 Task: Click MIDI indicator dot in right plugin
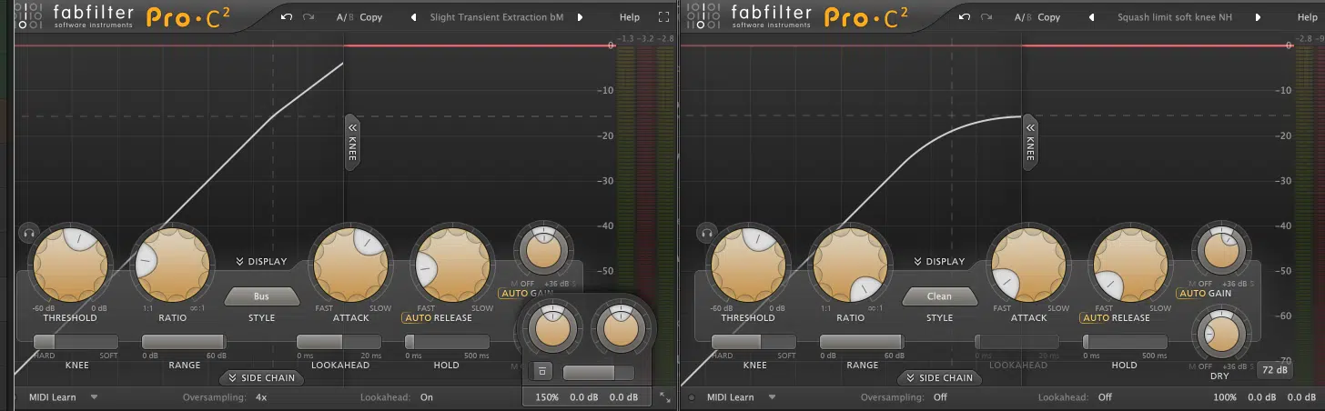pos(692,397)
